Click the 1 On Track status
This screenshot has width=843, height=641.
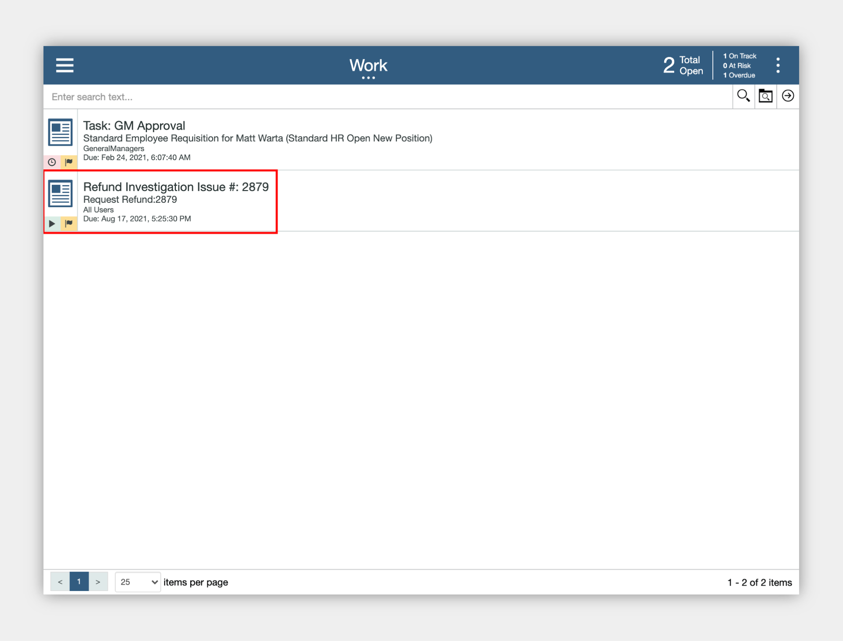(x=740, y=56)
